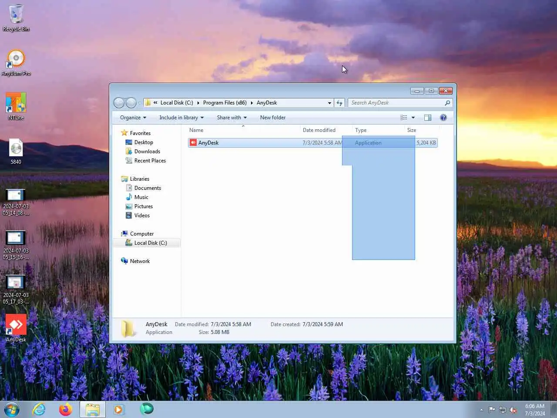Click the search magnifier icon
Image resolution: width=557 pixels, height=418 pixels.
(x=447, y=103)
